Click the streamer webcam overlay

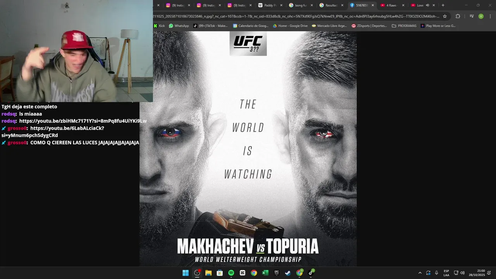pos(76,51)
